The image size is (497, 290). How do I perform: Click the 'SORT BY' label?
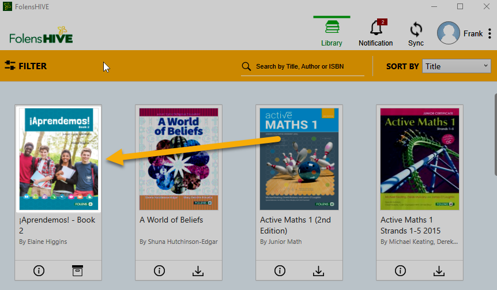click(402, 66)
